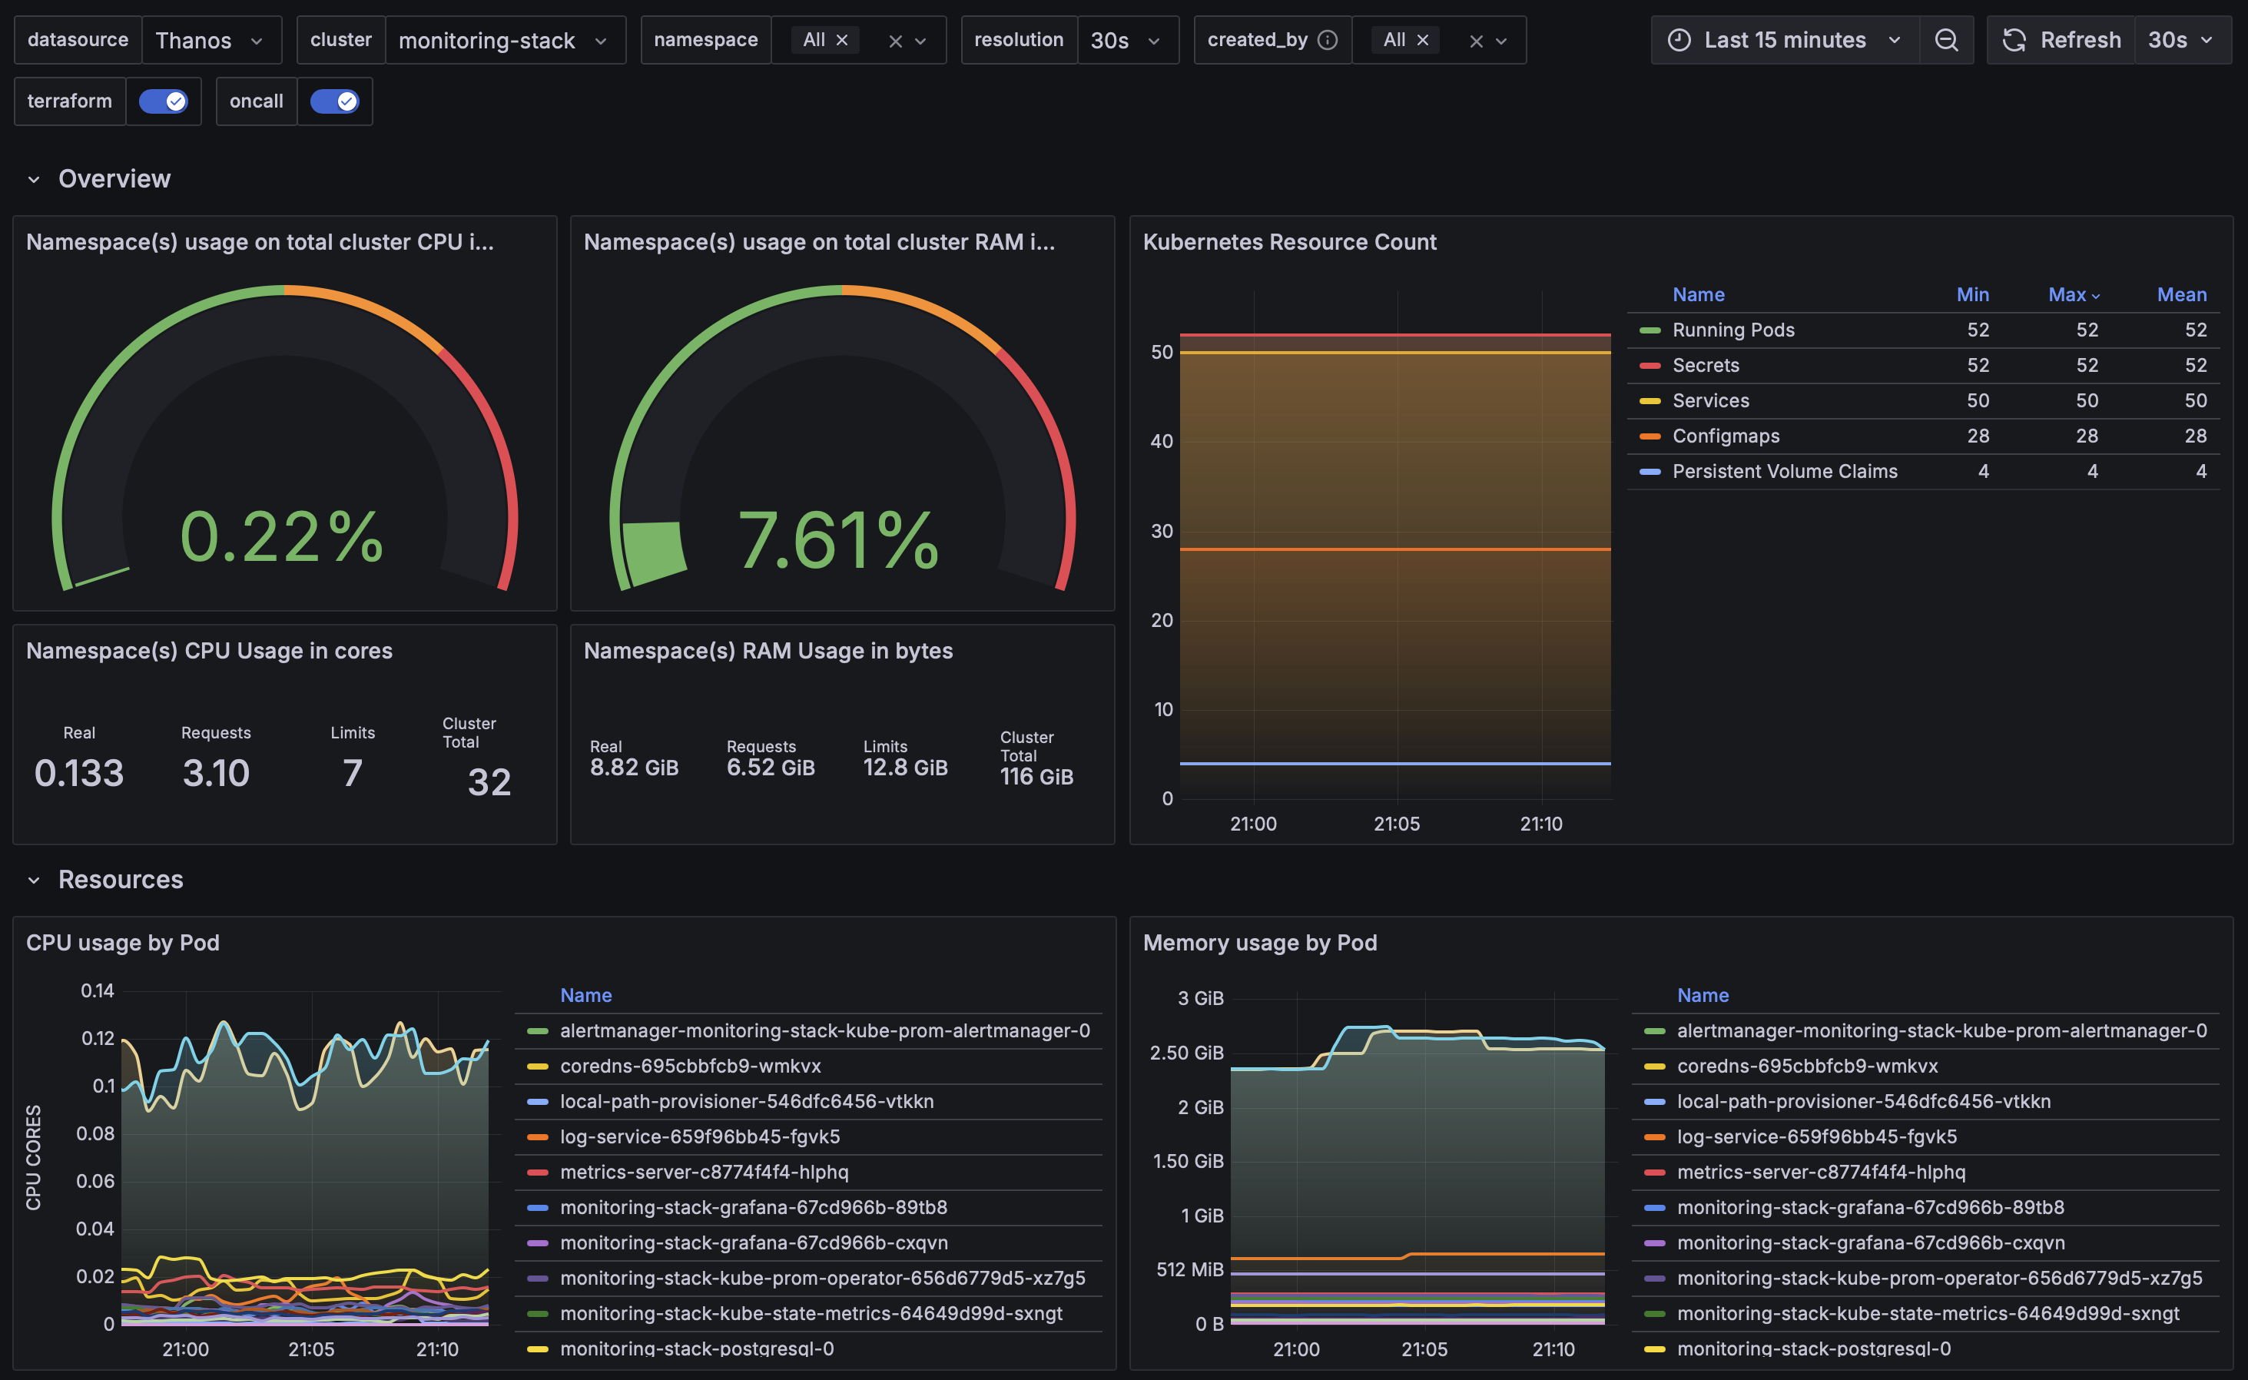2248x1380 pixels.
Task: Open the refresh interval 30s dropdown
Action: point(2180,40)
